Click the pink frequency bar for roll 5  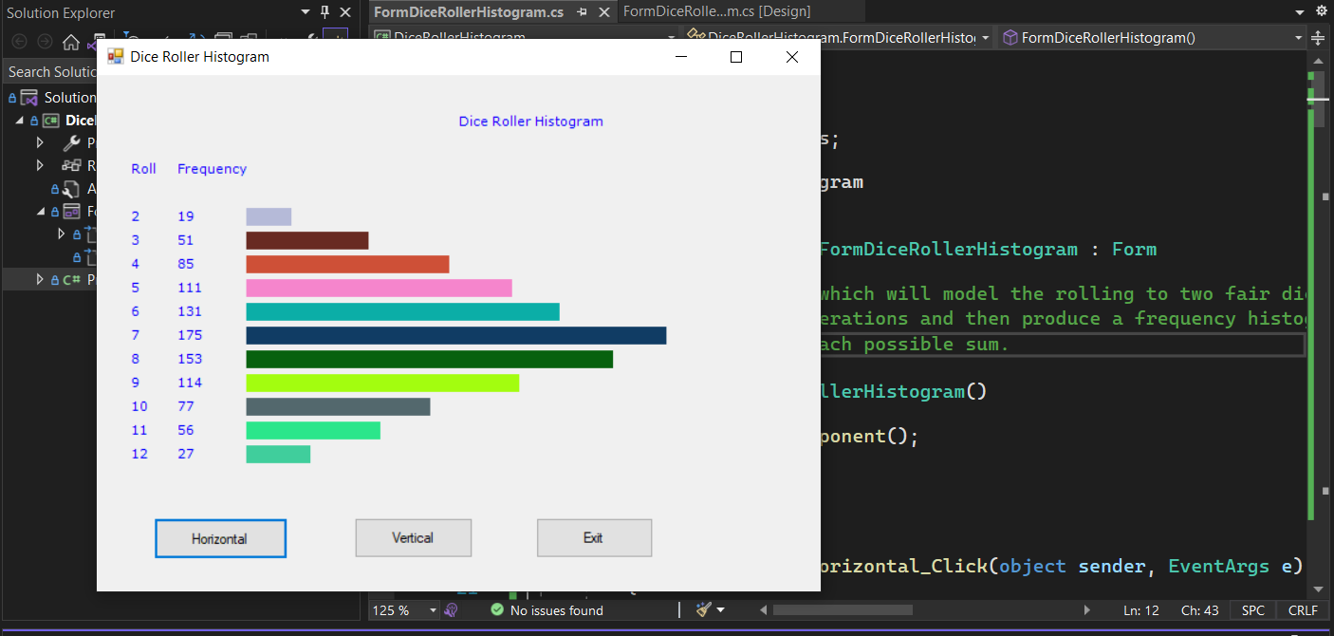[379, 287]
